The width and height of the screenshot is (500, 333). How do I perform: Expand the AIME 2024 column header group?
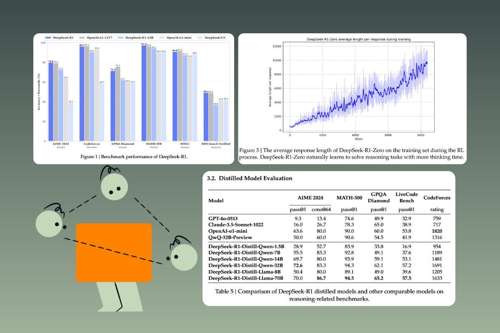point(310,198)
